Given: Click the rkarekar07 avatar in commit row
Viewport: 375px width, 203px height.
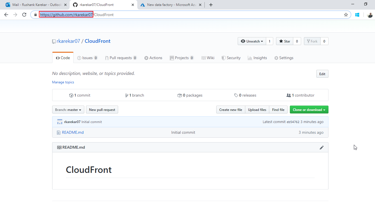Looking at the screenshot, I should (x=60, y=122).
